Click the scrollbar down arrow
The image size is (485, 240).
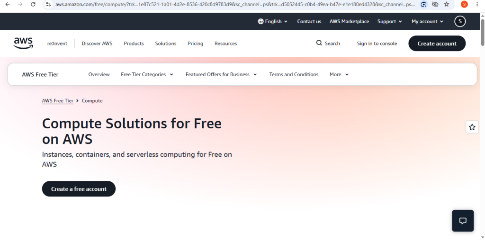(483, 237)
